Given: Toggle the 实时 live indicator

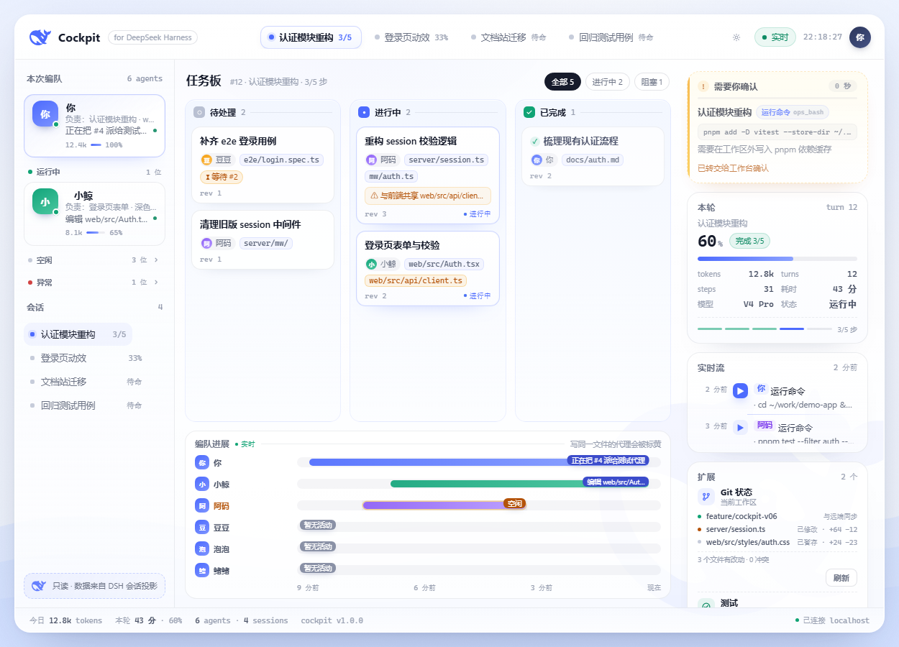Looking at the screenshot, I should [x=775, y=37].
